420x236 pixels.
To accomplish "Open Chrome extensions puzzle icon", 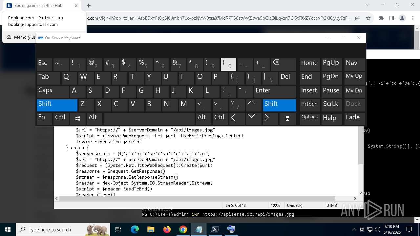I will tap(381, 18).
